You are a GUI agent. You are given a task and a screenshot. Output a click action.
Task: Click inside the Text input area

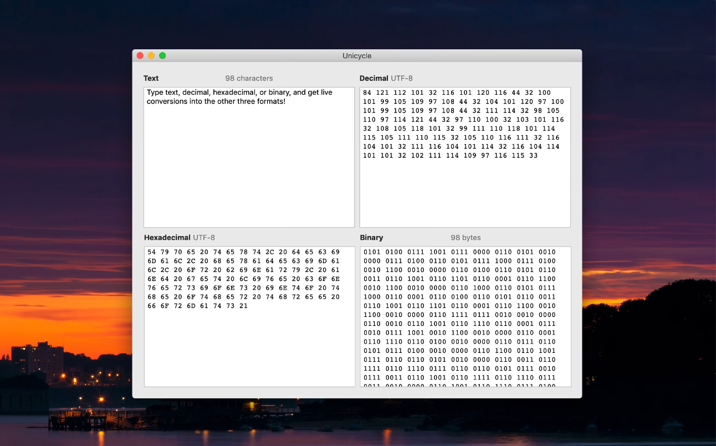pos(249,157)
